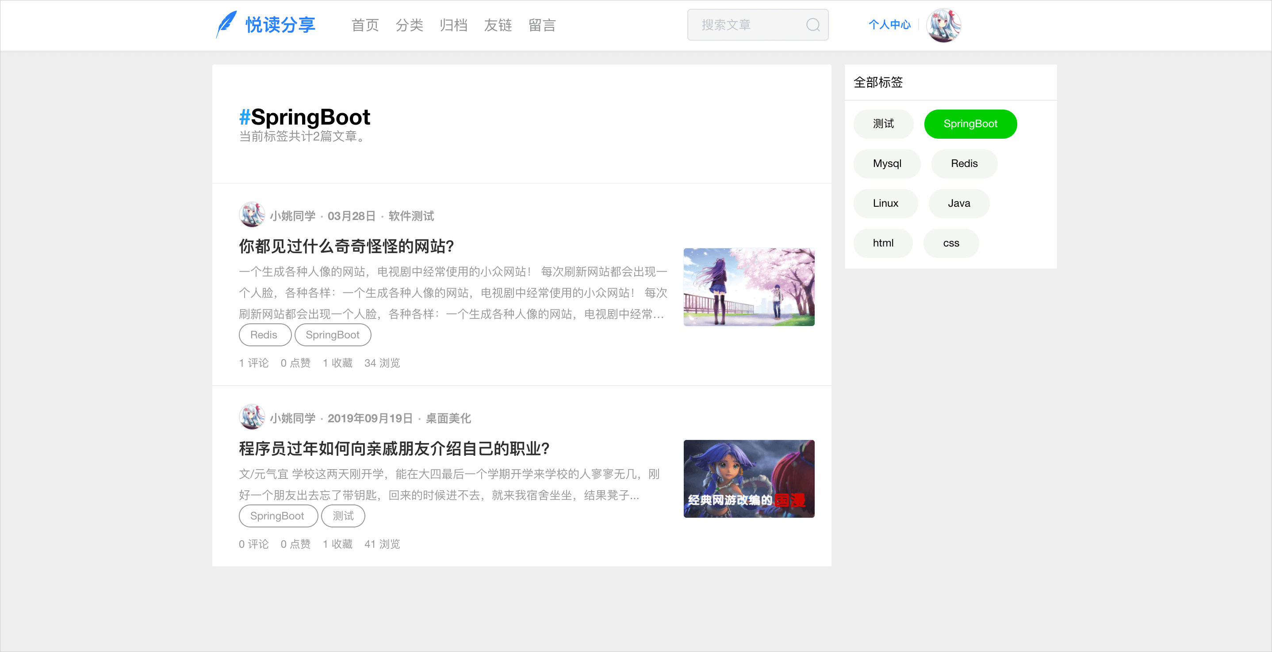Open the 分类 categories menu

click(409, 25)
